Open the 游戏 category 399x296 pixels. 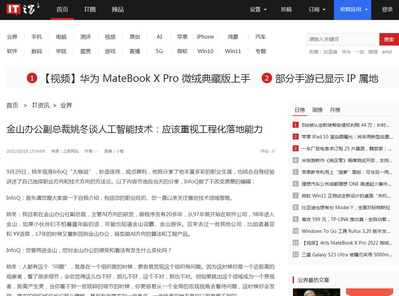[x=110, y=51]
